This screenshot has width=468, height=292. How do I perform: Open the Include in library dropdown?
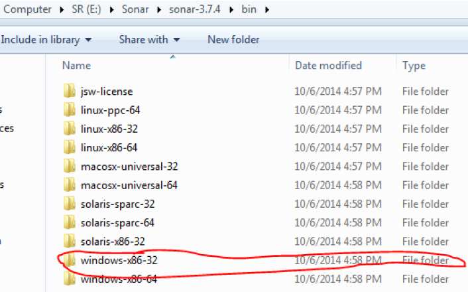[46, 39]
